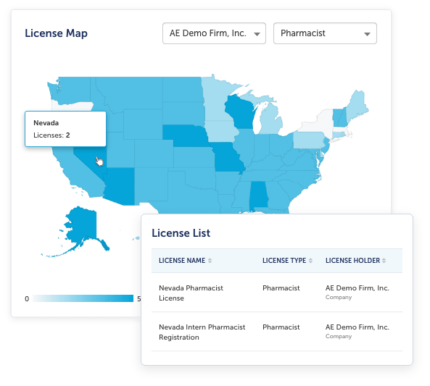
Task: Click the License Type column header
Action: pyautogui.click(x=284, y=261)
